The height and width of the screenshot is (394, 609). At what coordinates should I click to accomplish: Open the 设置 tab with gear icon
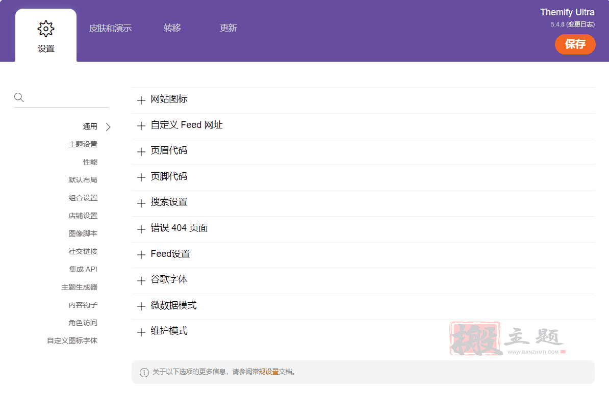point(46,36)
